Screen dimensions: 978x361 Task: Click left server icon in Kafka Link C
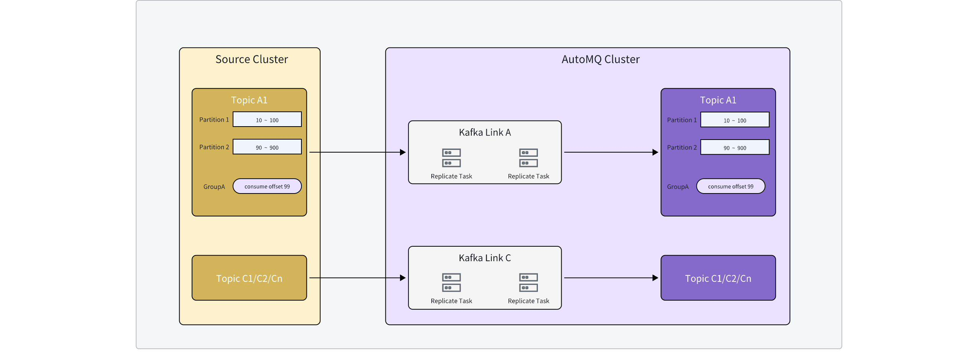tap(451, 283)
